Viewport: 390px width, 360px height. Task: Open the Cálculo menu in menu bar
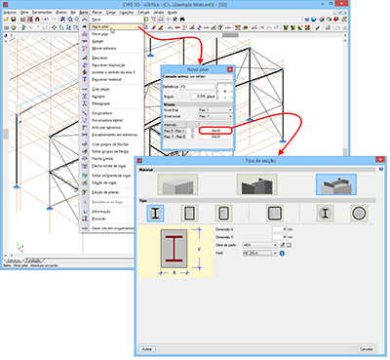coord(143,13)
